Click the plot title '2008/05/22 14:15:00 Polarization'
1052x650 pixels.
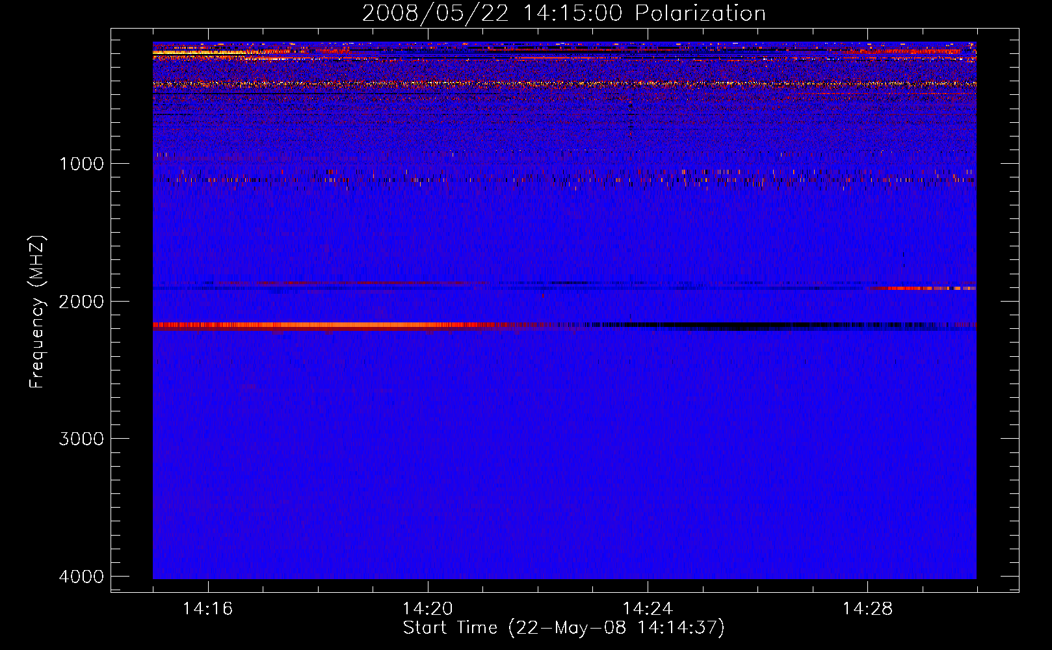(x=564, y=13)
